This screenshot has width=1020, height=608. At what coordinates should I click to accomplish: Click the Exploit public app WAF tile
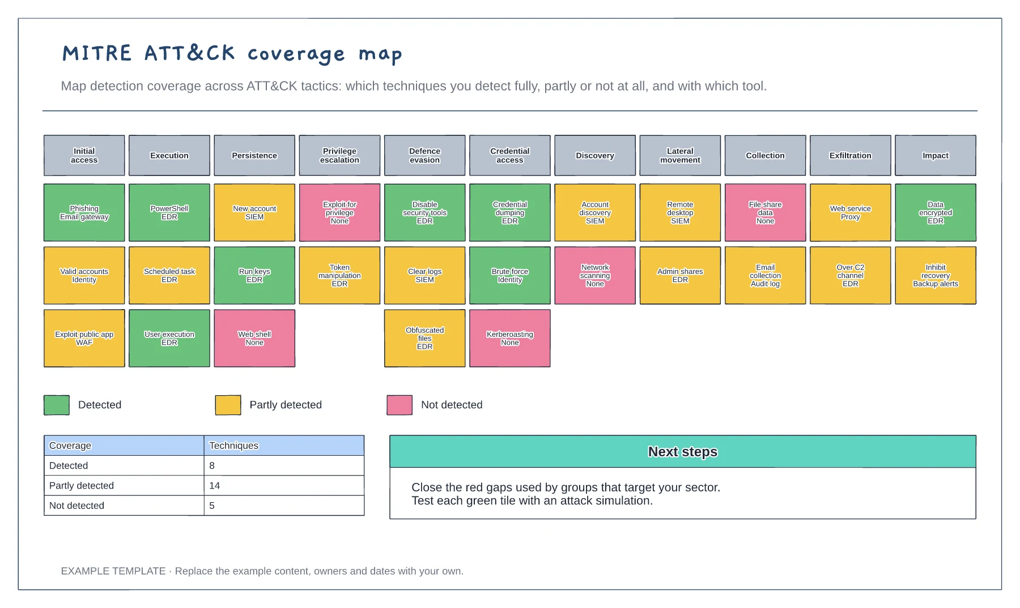tap(84, 339)
